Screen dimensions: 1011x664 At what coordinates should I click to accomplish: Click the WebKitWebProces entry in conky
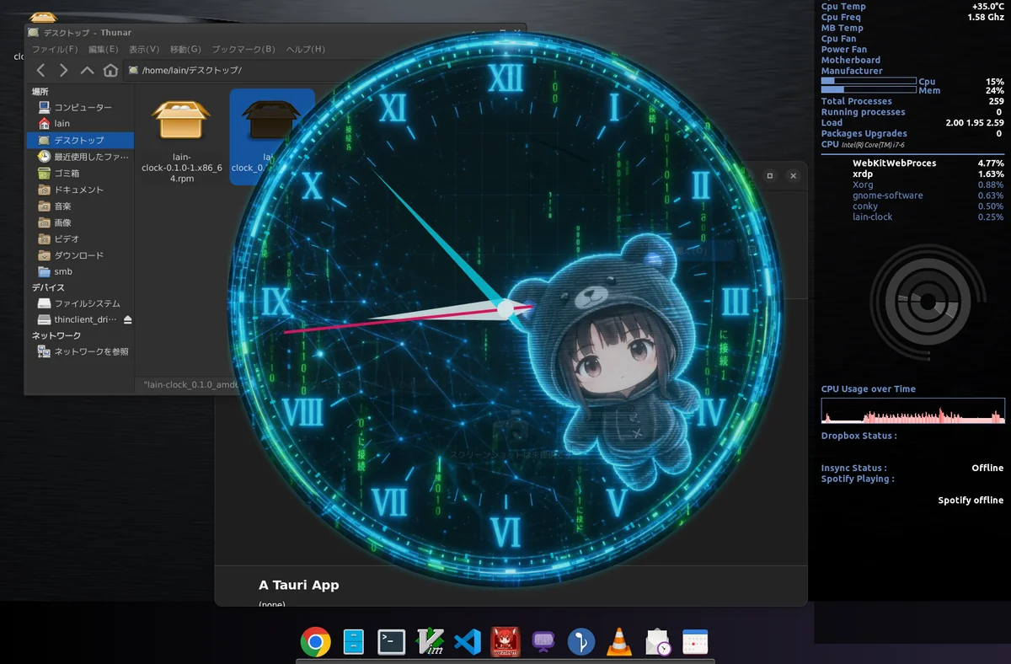pyautogui.click(x=895, y=163)
